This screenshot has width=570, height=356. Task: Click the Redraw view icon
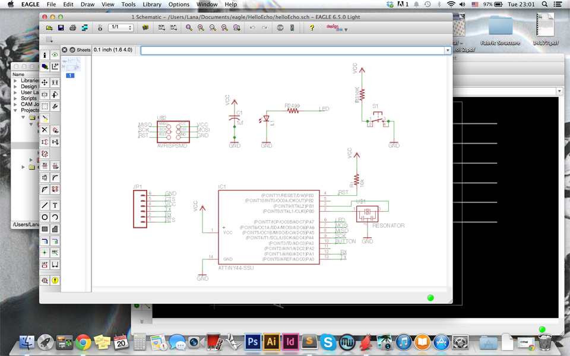click(x=224, y=28)
